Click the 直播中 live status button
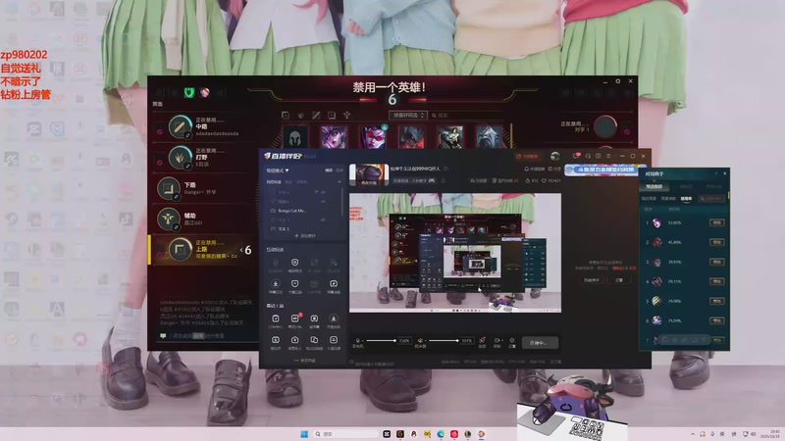The image size is (785, 441). point(540,342)
